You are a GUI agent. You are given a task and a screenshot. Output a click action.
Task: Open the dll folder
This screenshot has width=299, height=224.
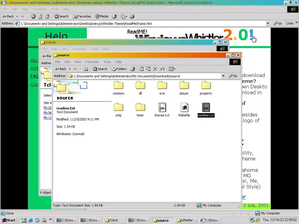[140, 88]
